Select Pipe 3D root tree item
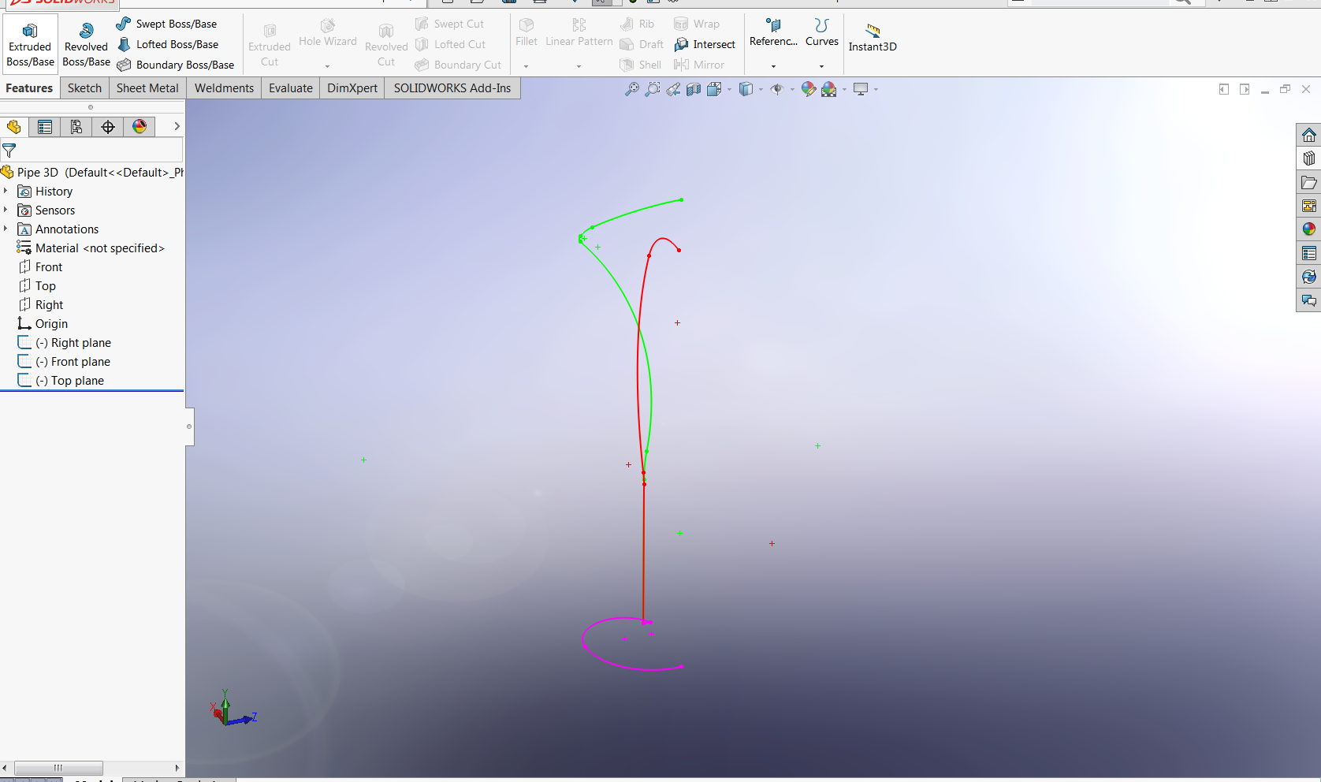 point(92,172)
